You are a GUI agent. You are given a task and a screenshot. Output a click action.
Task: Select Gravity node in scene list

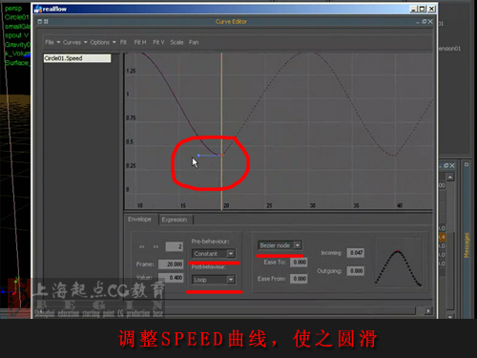pyautogui.click(x=17, y=45)
